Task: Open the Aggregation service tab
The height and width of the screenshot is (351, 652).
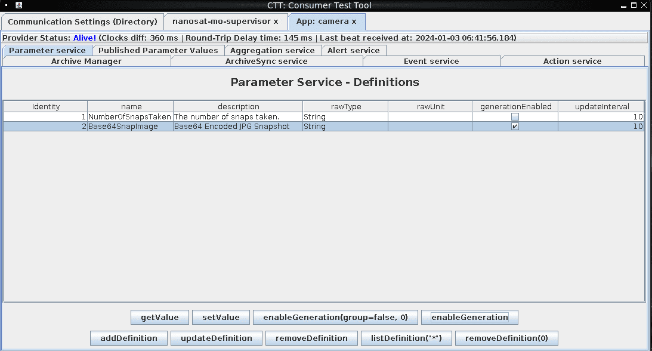Action: (x=273, y=50)
